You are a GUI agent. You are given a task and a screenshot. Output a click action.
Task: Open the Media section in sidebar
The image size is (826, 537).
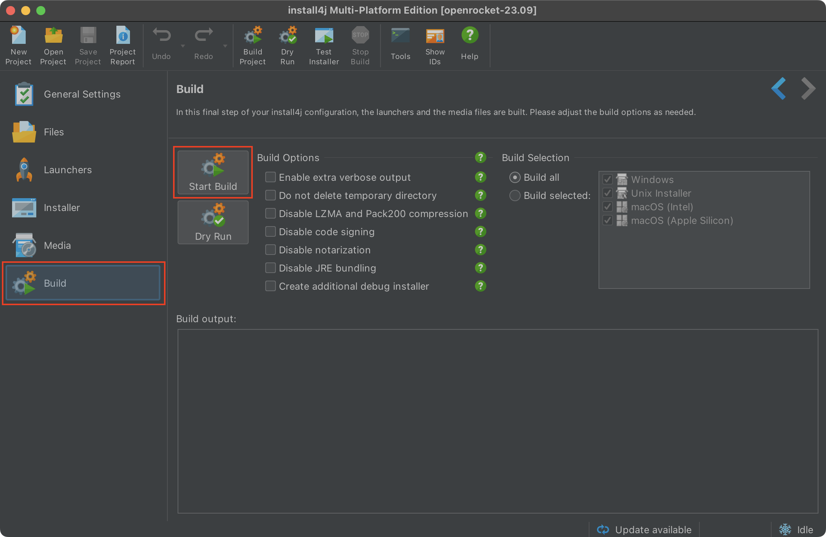(x=57, y=245)
